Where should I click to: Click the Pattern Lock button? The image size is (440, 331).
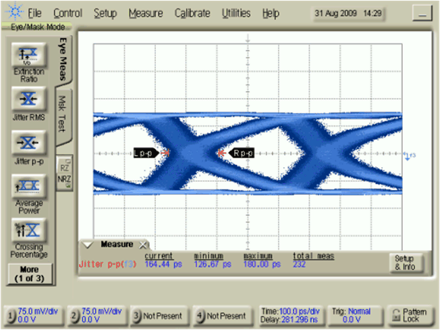(x=410, y=315)
